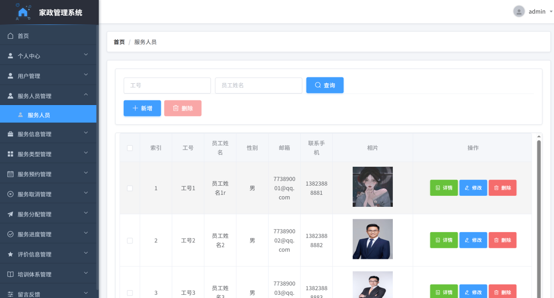This screenshot has height=298, width=554.
Task: Click the home icon next to 首页
Action: pyautogui.click(x=11, y=36)
